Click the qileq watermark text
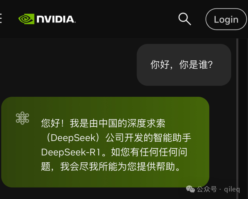 [x=232, y=189]
